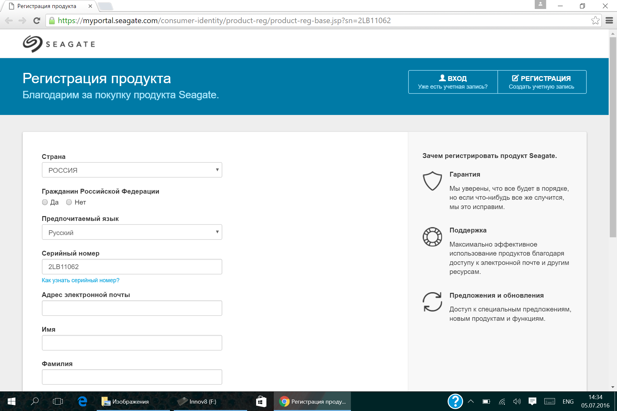Image resolution: width=617 pixels, height=411 pixels.
Task: Click the Гарантия shield icon
Action: coord(432,181)
